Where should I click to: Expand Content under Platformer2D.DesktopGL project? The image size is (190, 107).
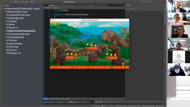point(6,40)
